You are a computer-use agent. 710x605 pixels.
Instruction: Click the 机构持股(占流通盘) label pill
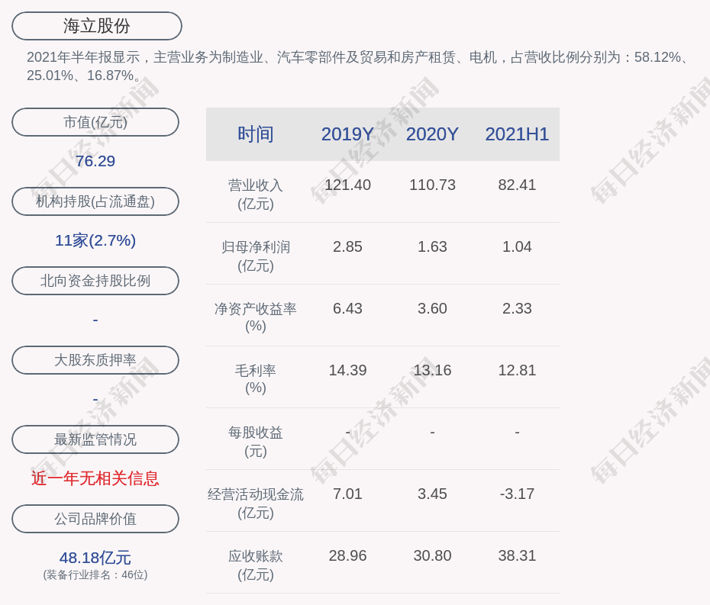[95, 201]
